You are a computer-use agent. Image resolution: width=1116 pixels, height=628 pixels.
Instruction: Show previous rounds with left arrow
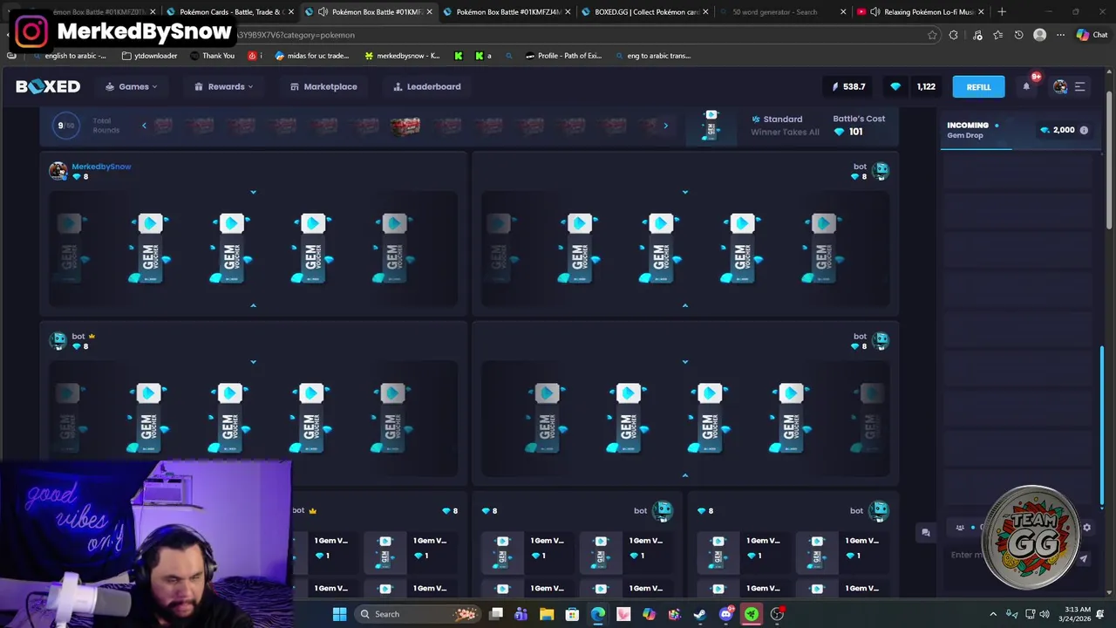point(144,126)
